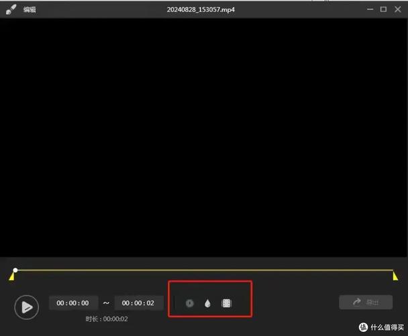Focus the start time 00:00:00 field
The height and width of the screenshot is (336, 408).
click(73, 303)
